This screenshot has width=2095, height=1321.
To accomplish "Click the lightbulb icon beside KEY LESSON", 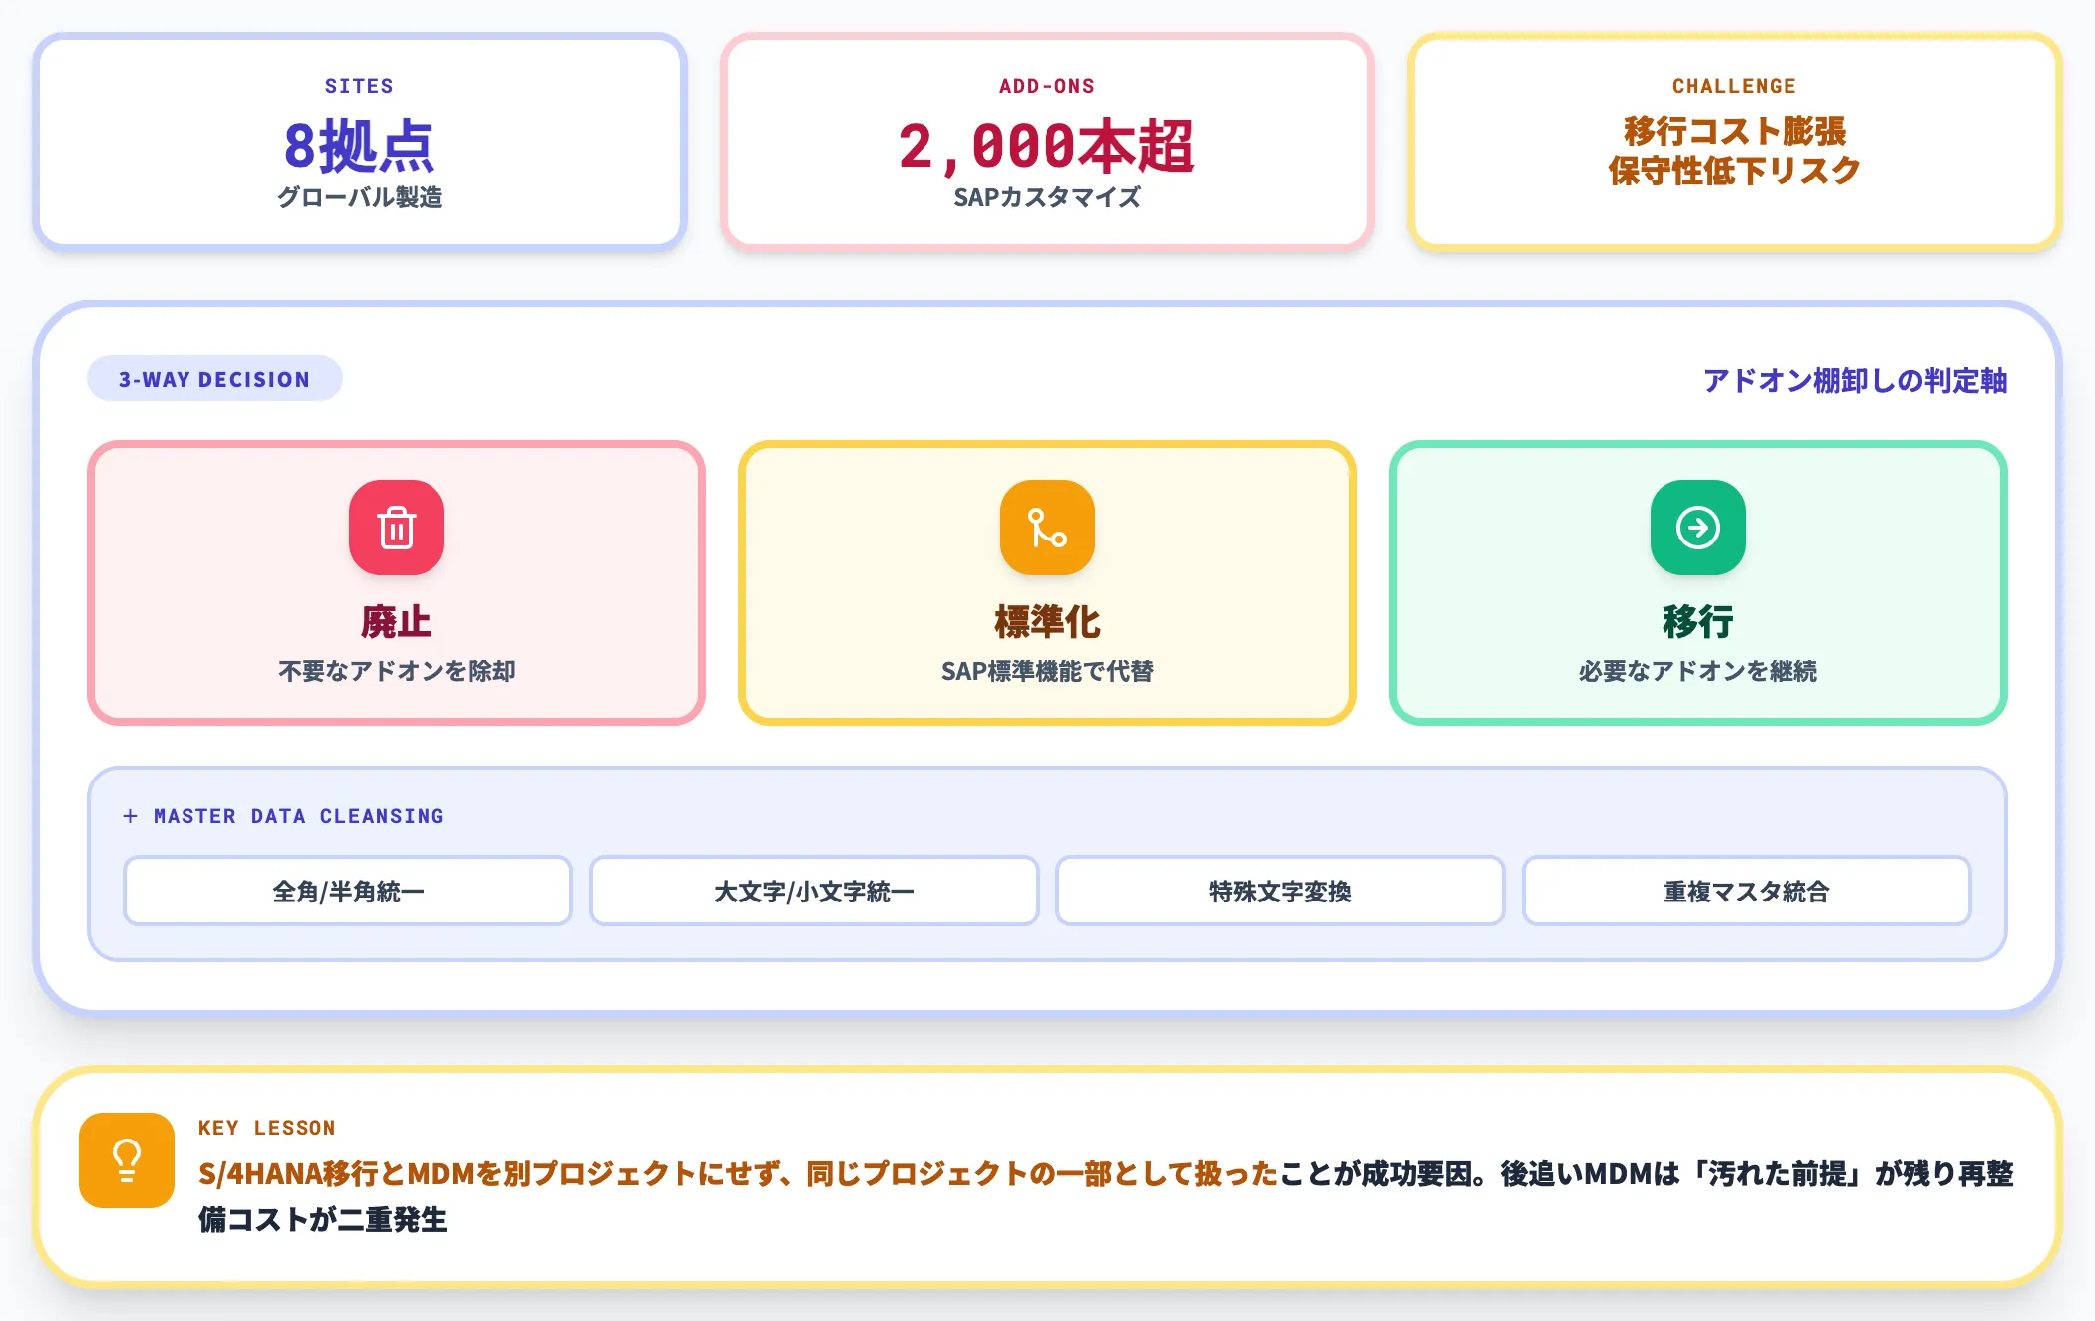I will [x=127, y=1160].
